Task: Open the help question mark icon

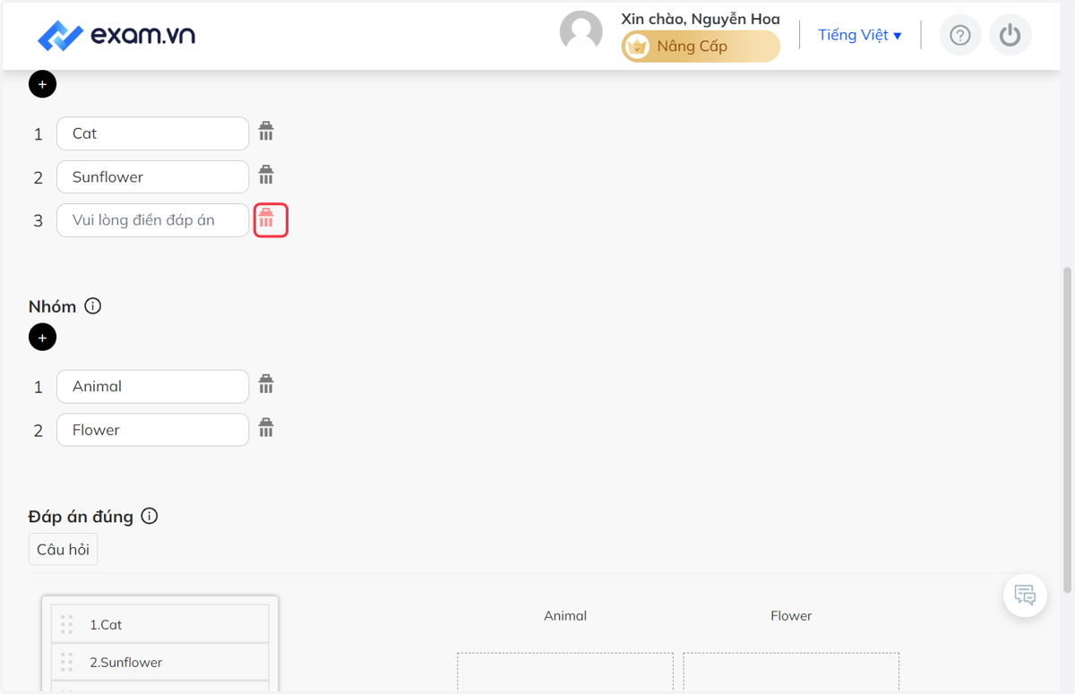Action: click(x=960, y=35)
